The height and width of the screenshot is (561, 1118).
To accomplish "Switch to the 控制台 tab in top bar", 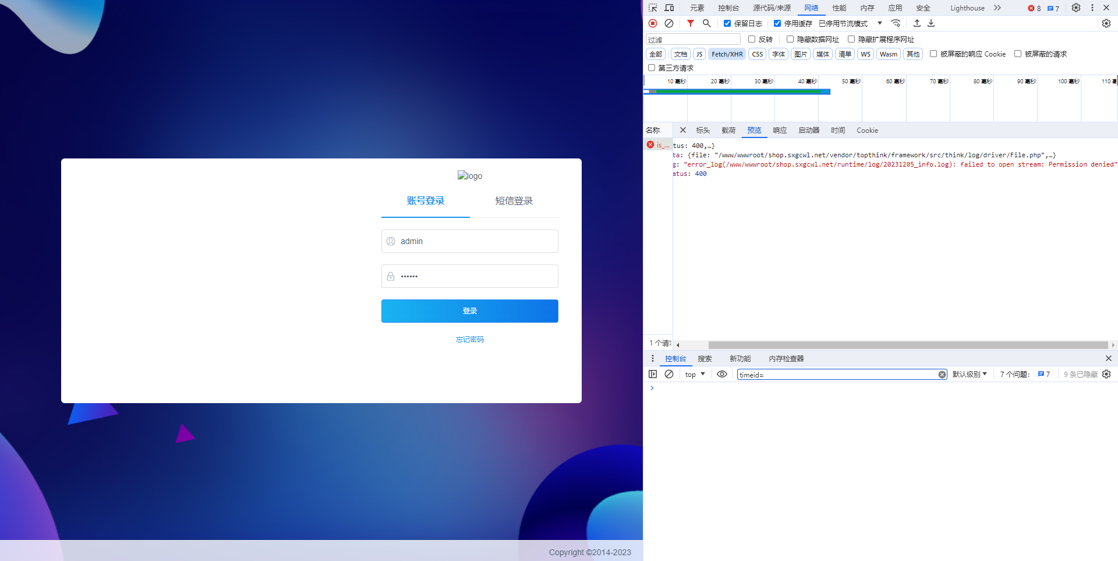I will [x=728, y=8].
